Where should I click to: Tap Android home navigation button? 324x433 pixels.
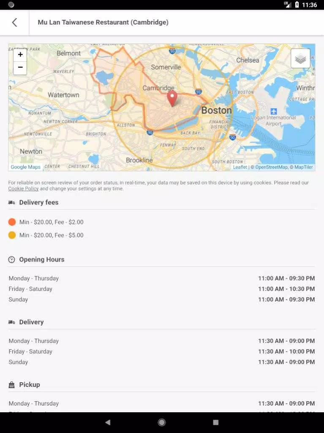[162, 422]
